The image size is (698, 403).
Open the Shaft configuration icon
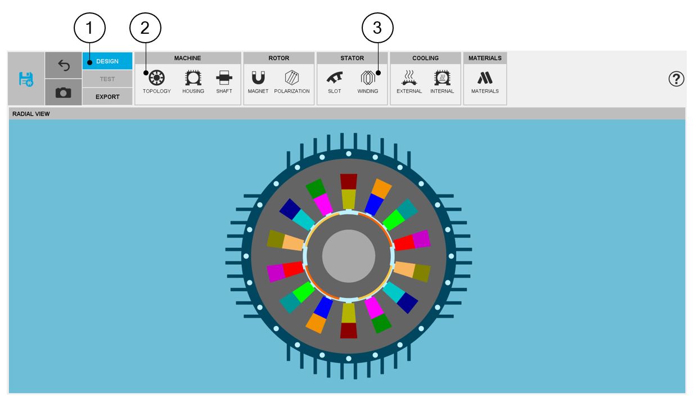click(224, 79)
